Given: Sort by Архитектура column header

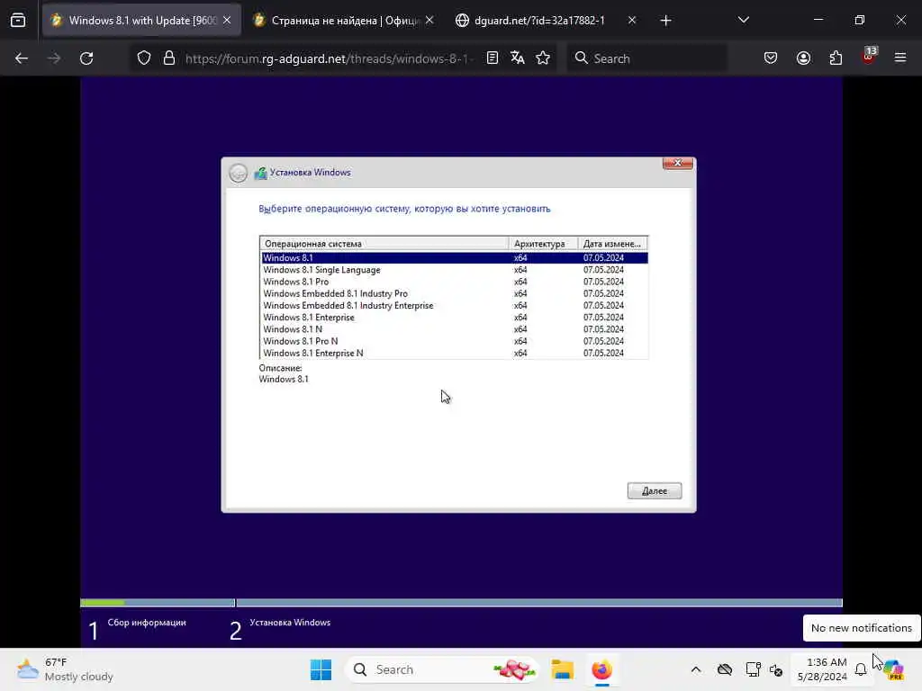Looking at the screenshot, I should pos(543,243).
